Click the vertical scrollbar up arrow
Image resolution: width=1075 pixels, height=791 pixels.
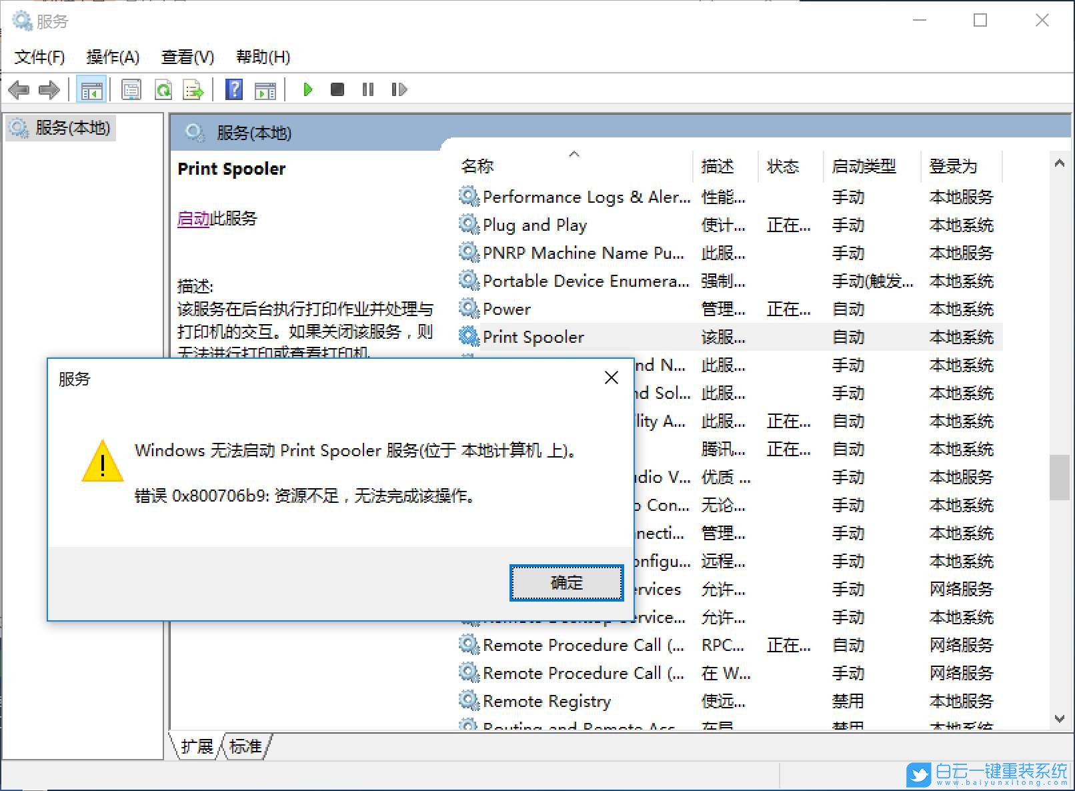pyautogui.click(x=1060, y=161)
